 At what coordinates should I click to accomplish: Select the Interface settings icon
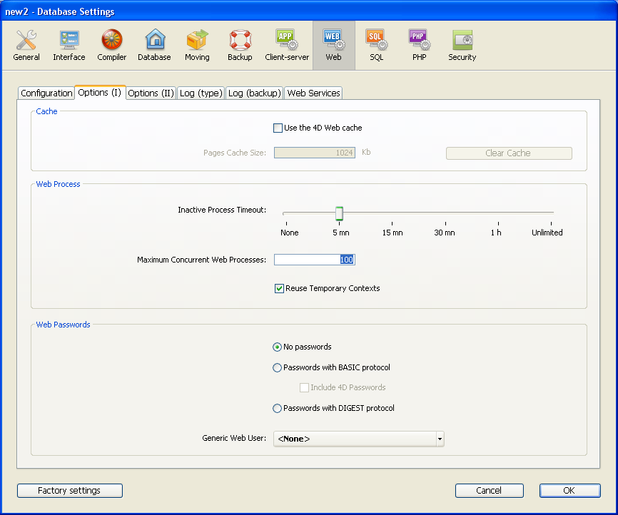click(69, 45)
